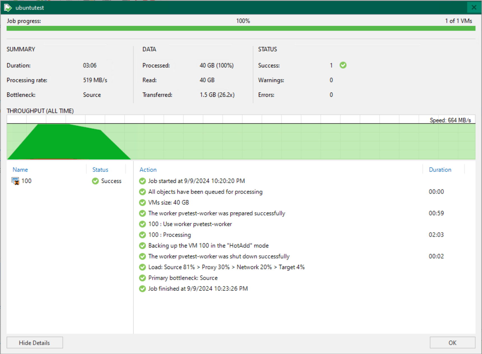The image size is (482, 354).
Task: Click the "Load: Source 81%" log entry
Action: click(x=226, y=267)
